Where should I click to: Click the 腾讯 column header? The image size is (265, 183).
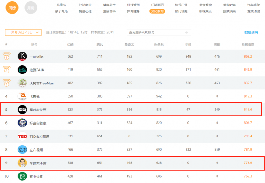(100, 44)
